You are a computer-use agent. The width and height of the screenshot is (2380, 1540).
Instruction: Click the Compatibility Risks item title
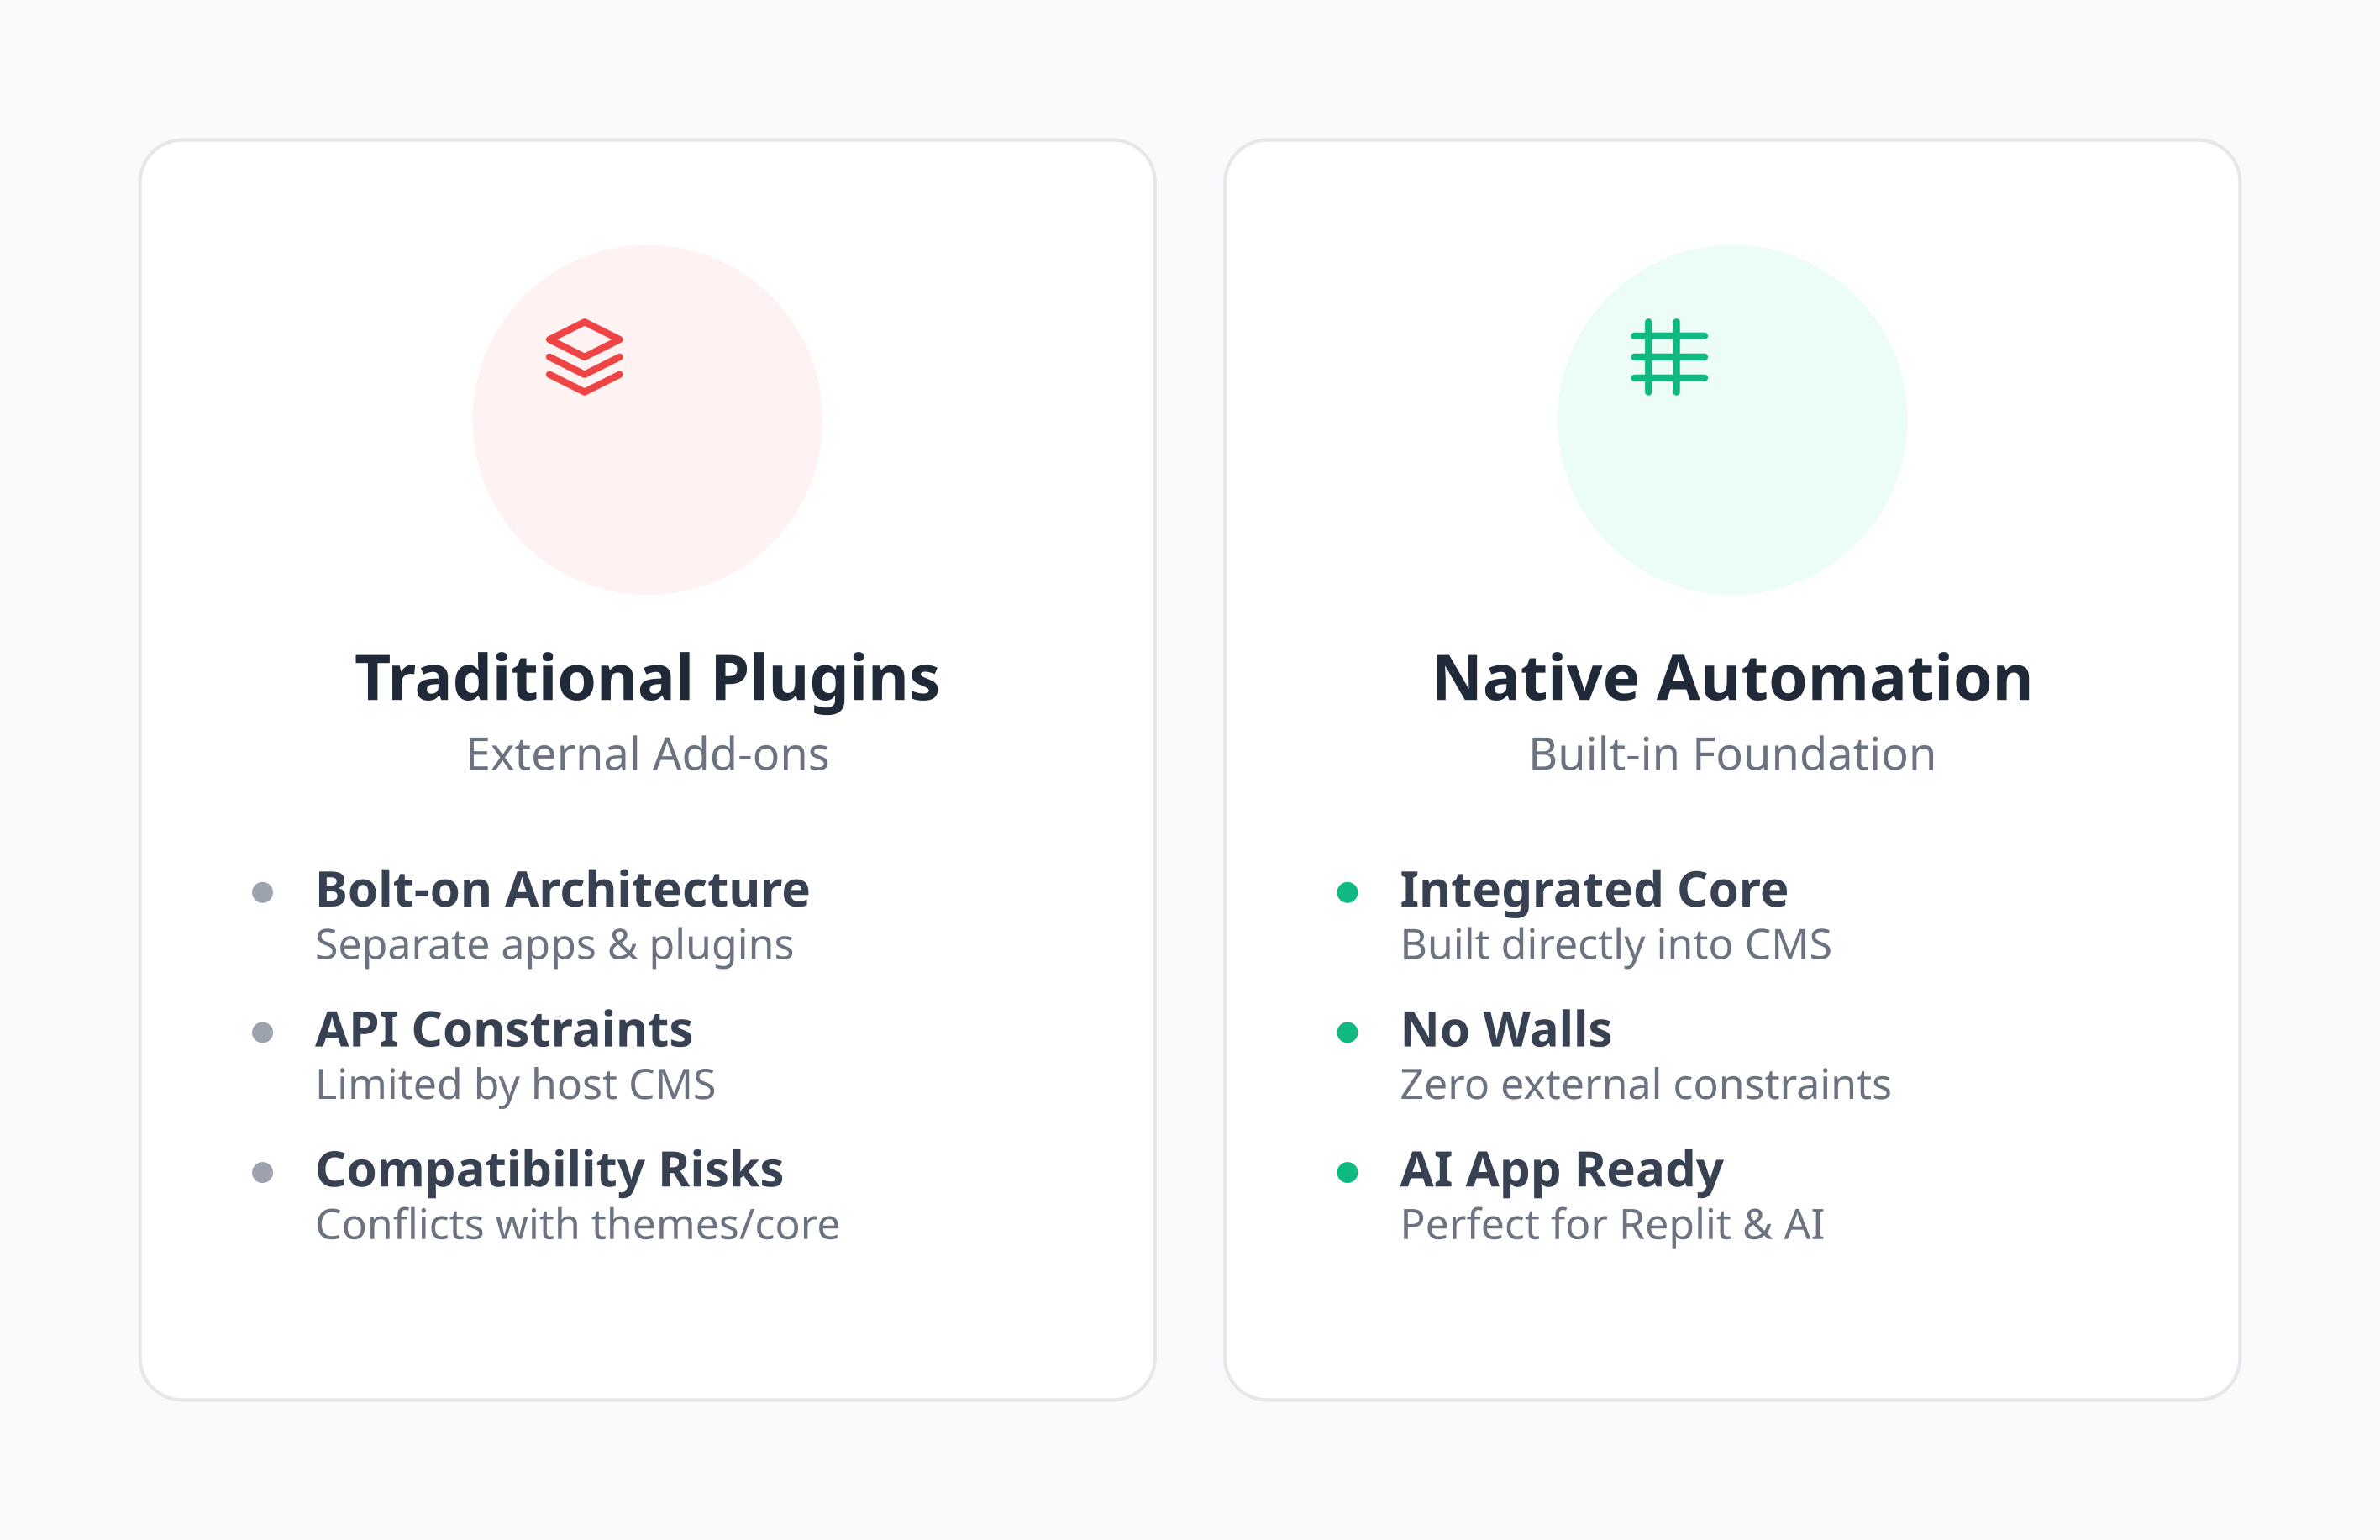[x=549, y=1170]
